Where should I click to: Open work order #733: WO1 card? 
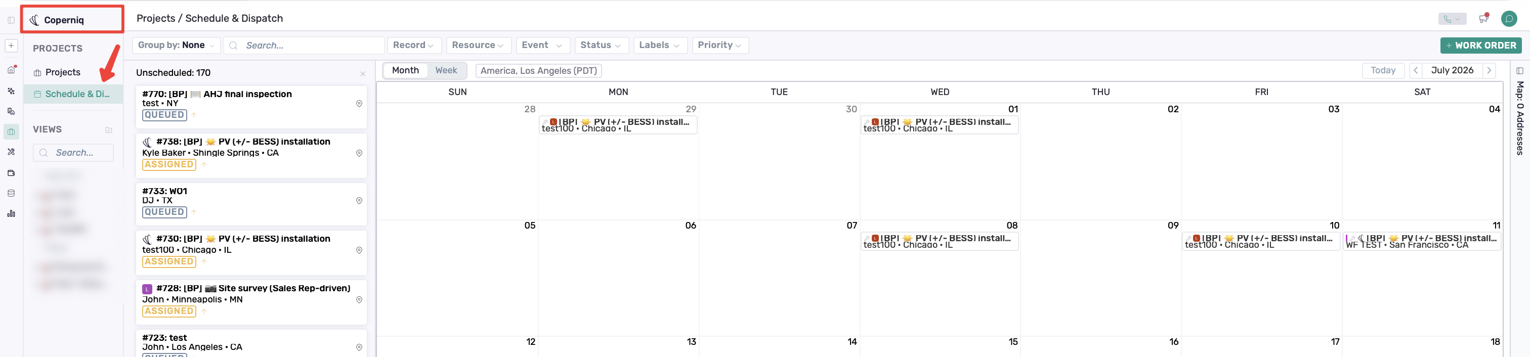tap(251, 204)
